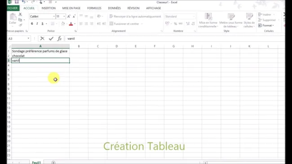Cancel the entry with the X button
Viewport: 292px width, 164px height.
[x=42, y=39]
